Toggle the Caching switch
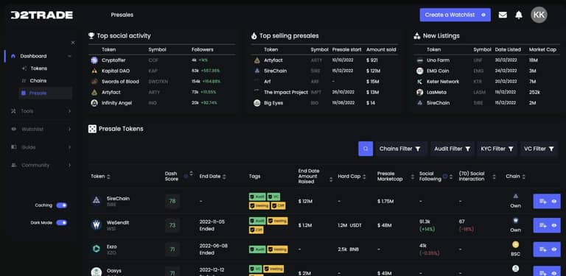The height and width of the screenshot is (276, 566). point(61,205)
